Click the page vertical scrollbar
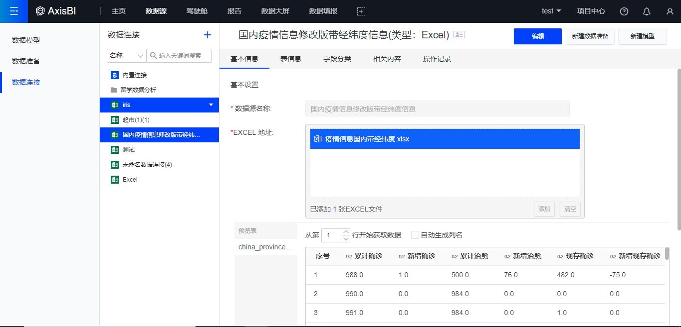The width and height of the screenshot is (681, 327). click(x=679, y=149)
